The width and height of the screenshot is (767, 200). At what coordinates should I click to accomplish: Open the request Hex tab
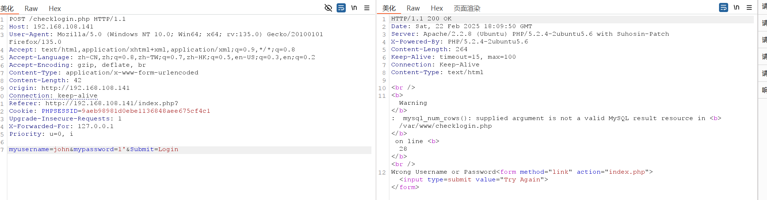click(55, 8)
